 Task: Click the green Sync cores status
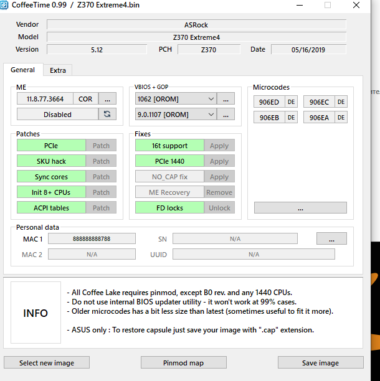pyautogui.click(x=51, y=177)
